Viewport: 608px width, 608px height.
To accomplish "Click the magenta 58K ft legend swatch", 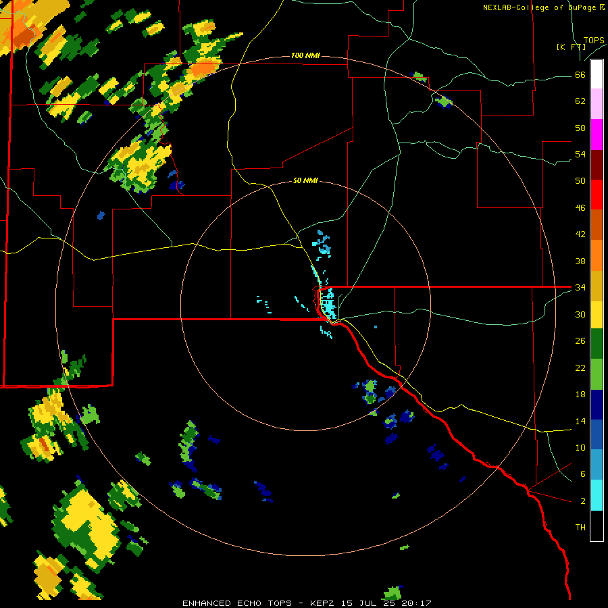I will [597, 134].
